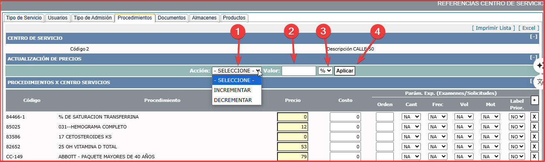This screenshot has width=545, height=162.
Task: Click the Código column header
Action: click(32, 100)
